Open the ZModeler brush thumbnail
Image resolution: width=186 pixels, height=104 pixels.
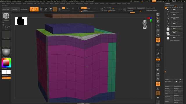6,16
